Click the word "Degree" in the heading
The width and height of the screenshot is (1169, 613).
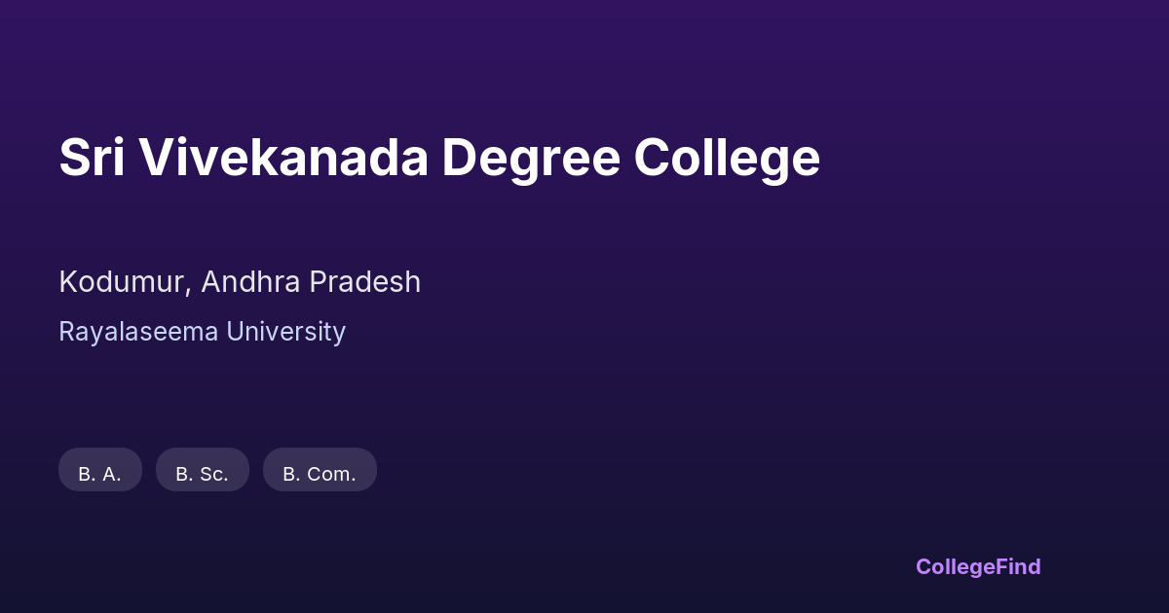(x=531, y=158)
